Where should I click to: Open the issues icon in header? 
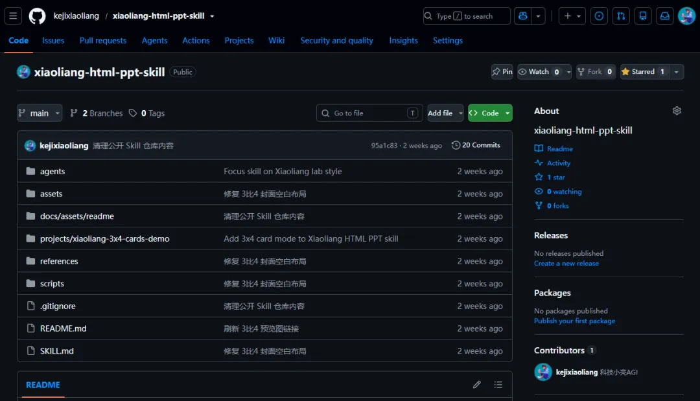tap(599, 16)
